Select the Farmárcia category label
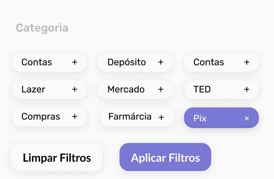Viewport: 274px width, 179px height. [130, 117]
